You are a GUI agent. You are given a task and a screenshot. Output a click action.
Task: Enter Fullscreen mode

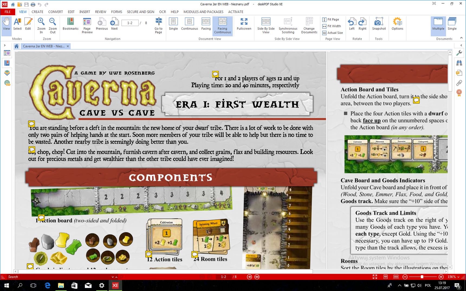(x=244, y=24)
